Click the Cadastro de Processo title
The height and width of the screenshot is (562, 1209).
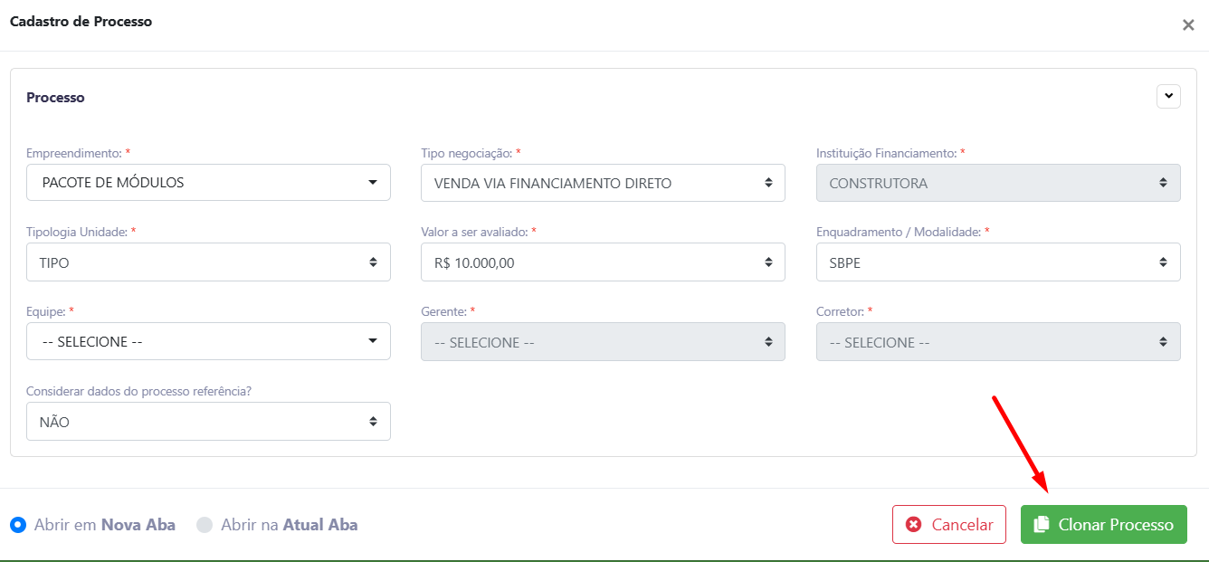pyautogui.click(x=81, y=22)
